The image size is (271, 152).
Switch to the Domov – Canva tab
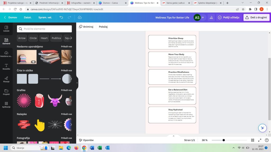tap(113, 3)
